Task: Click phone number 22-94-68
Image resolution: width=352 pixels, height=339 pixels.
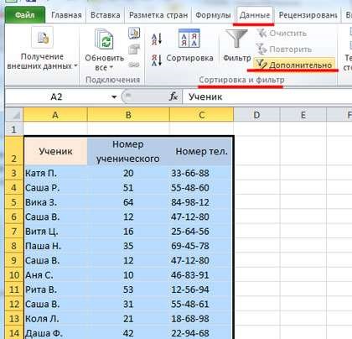Action: tap(201, 333)
